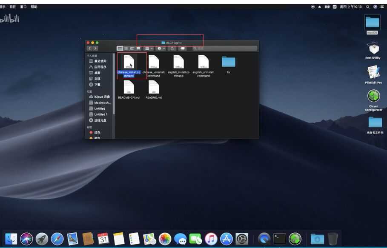This screenshot has width=387, height=248.
Task: Open Contacts from the Dock
Action: 88,239
